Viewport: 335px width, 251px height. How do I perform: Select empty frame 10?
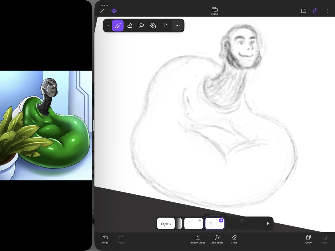click(x=236, y=223)
